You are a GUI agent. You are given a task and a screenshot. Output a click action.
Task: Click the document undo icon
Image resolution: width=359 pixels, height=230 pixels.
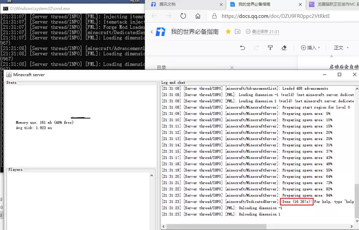coord(243,48)
